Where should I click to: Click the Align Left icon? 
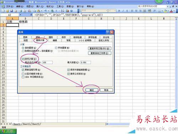[132, 11]
